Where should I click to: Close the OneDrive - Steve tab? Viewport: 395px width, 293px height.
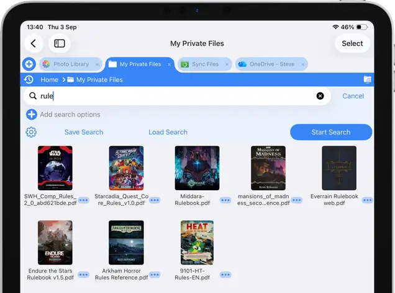pyautogui.click(x=303, y=64)
